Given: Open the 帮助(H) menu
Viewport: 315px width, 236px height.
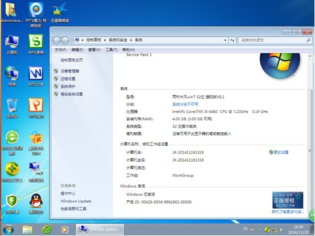Looking at the screenshot, I should click(x=129, y=50).
